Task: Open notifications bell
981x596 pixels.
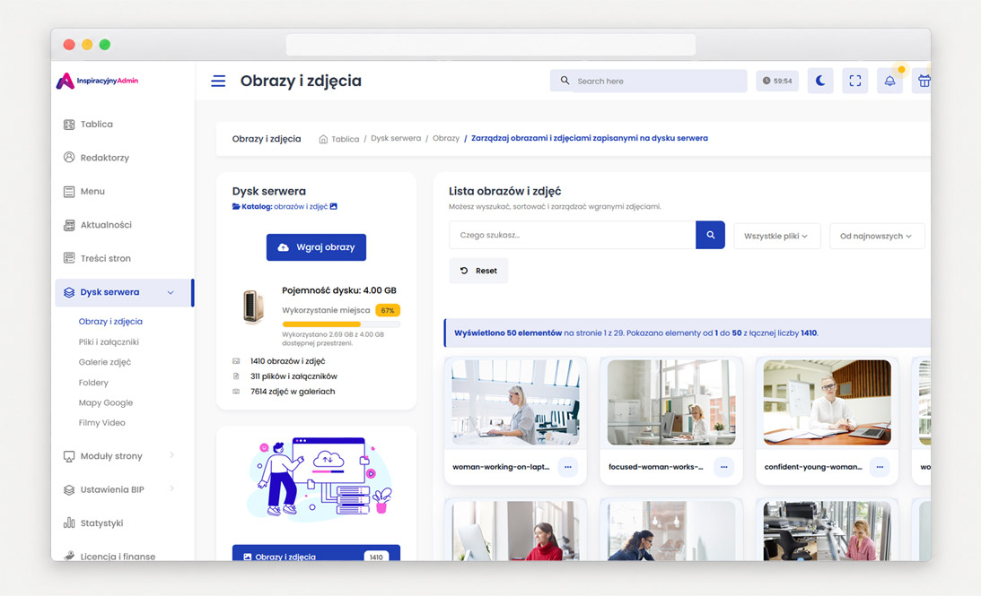Action: pyautogui.click(x=889, y=81)
